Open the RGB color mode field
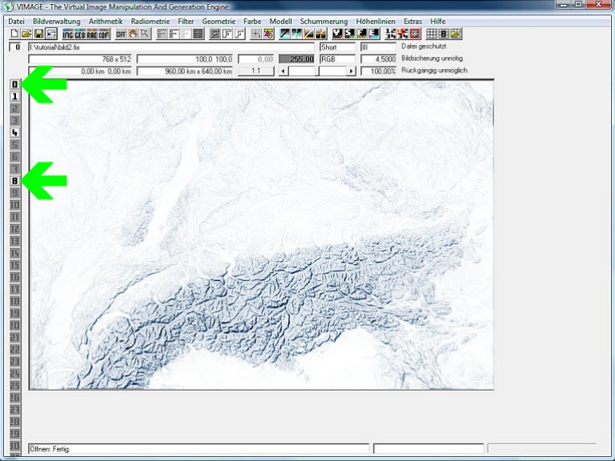This screenshot has width=615, height=461. click(336, 59)
